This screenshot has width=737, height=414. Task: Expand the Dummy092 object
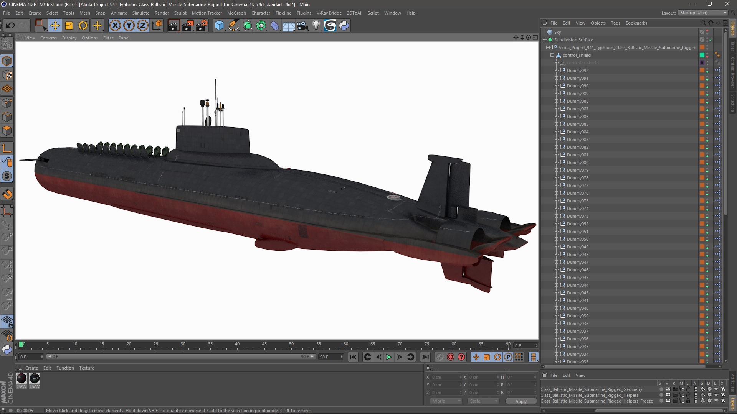pyautogui.click(x=556, y=71)
